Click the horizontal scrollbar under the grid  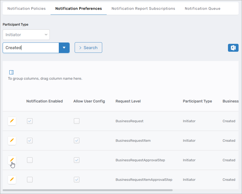pyautogui.click(x=87, y=190)
